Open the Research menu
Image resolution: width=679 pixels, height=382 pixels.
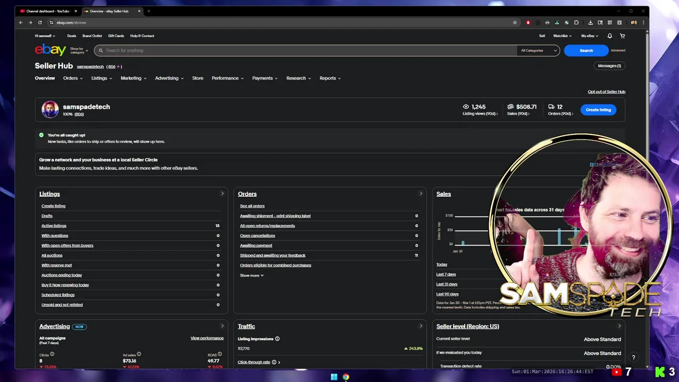(x=299, y=78)
